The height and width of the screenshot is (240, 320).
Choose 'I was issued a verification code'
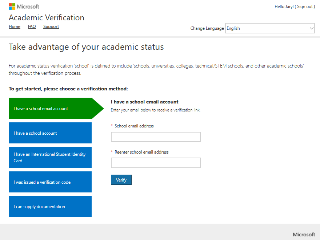tap(50, 182)
